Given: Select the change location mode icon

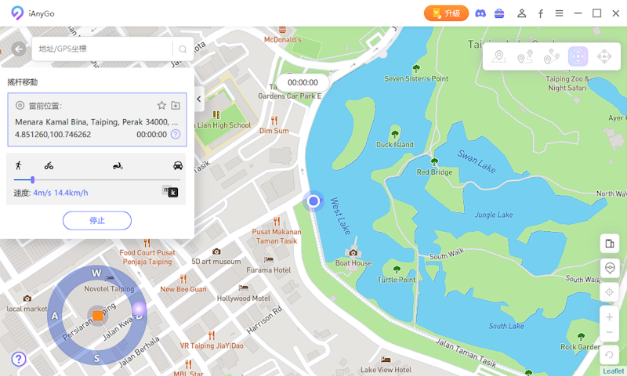Looking at the screenshot, I should [498, 56].
